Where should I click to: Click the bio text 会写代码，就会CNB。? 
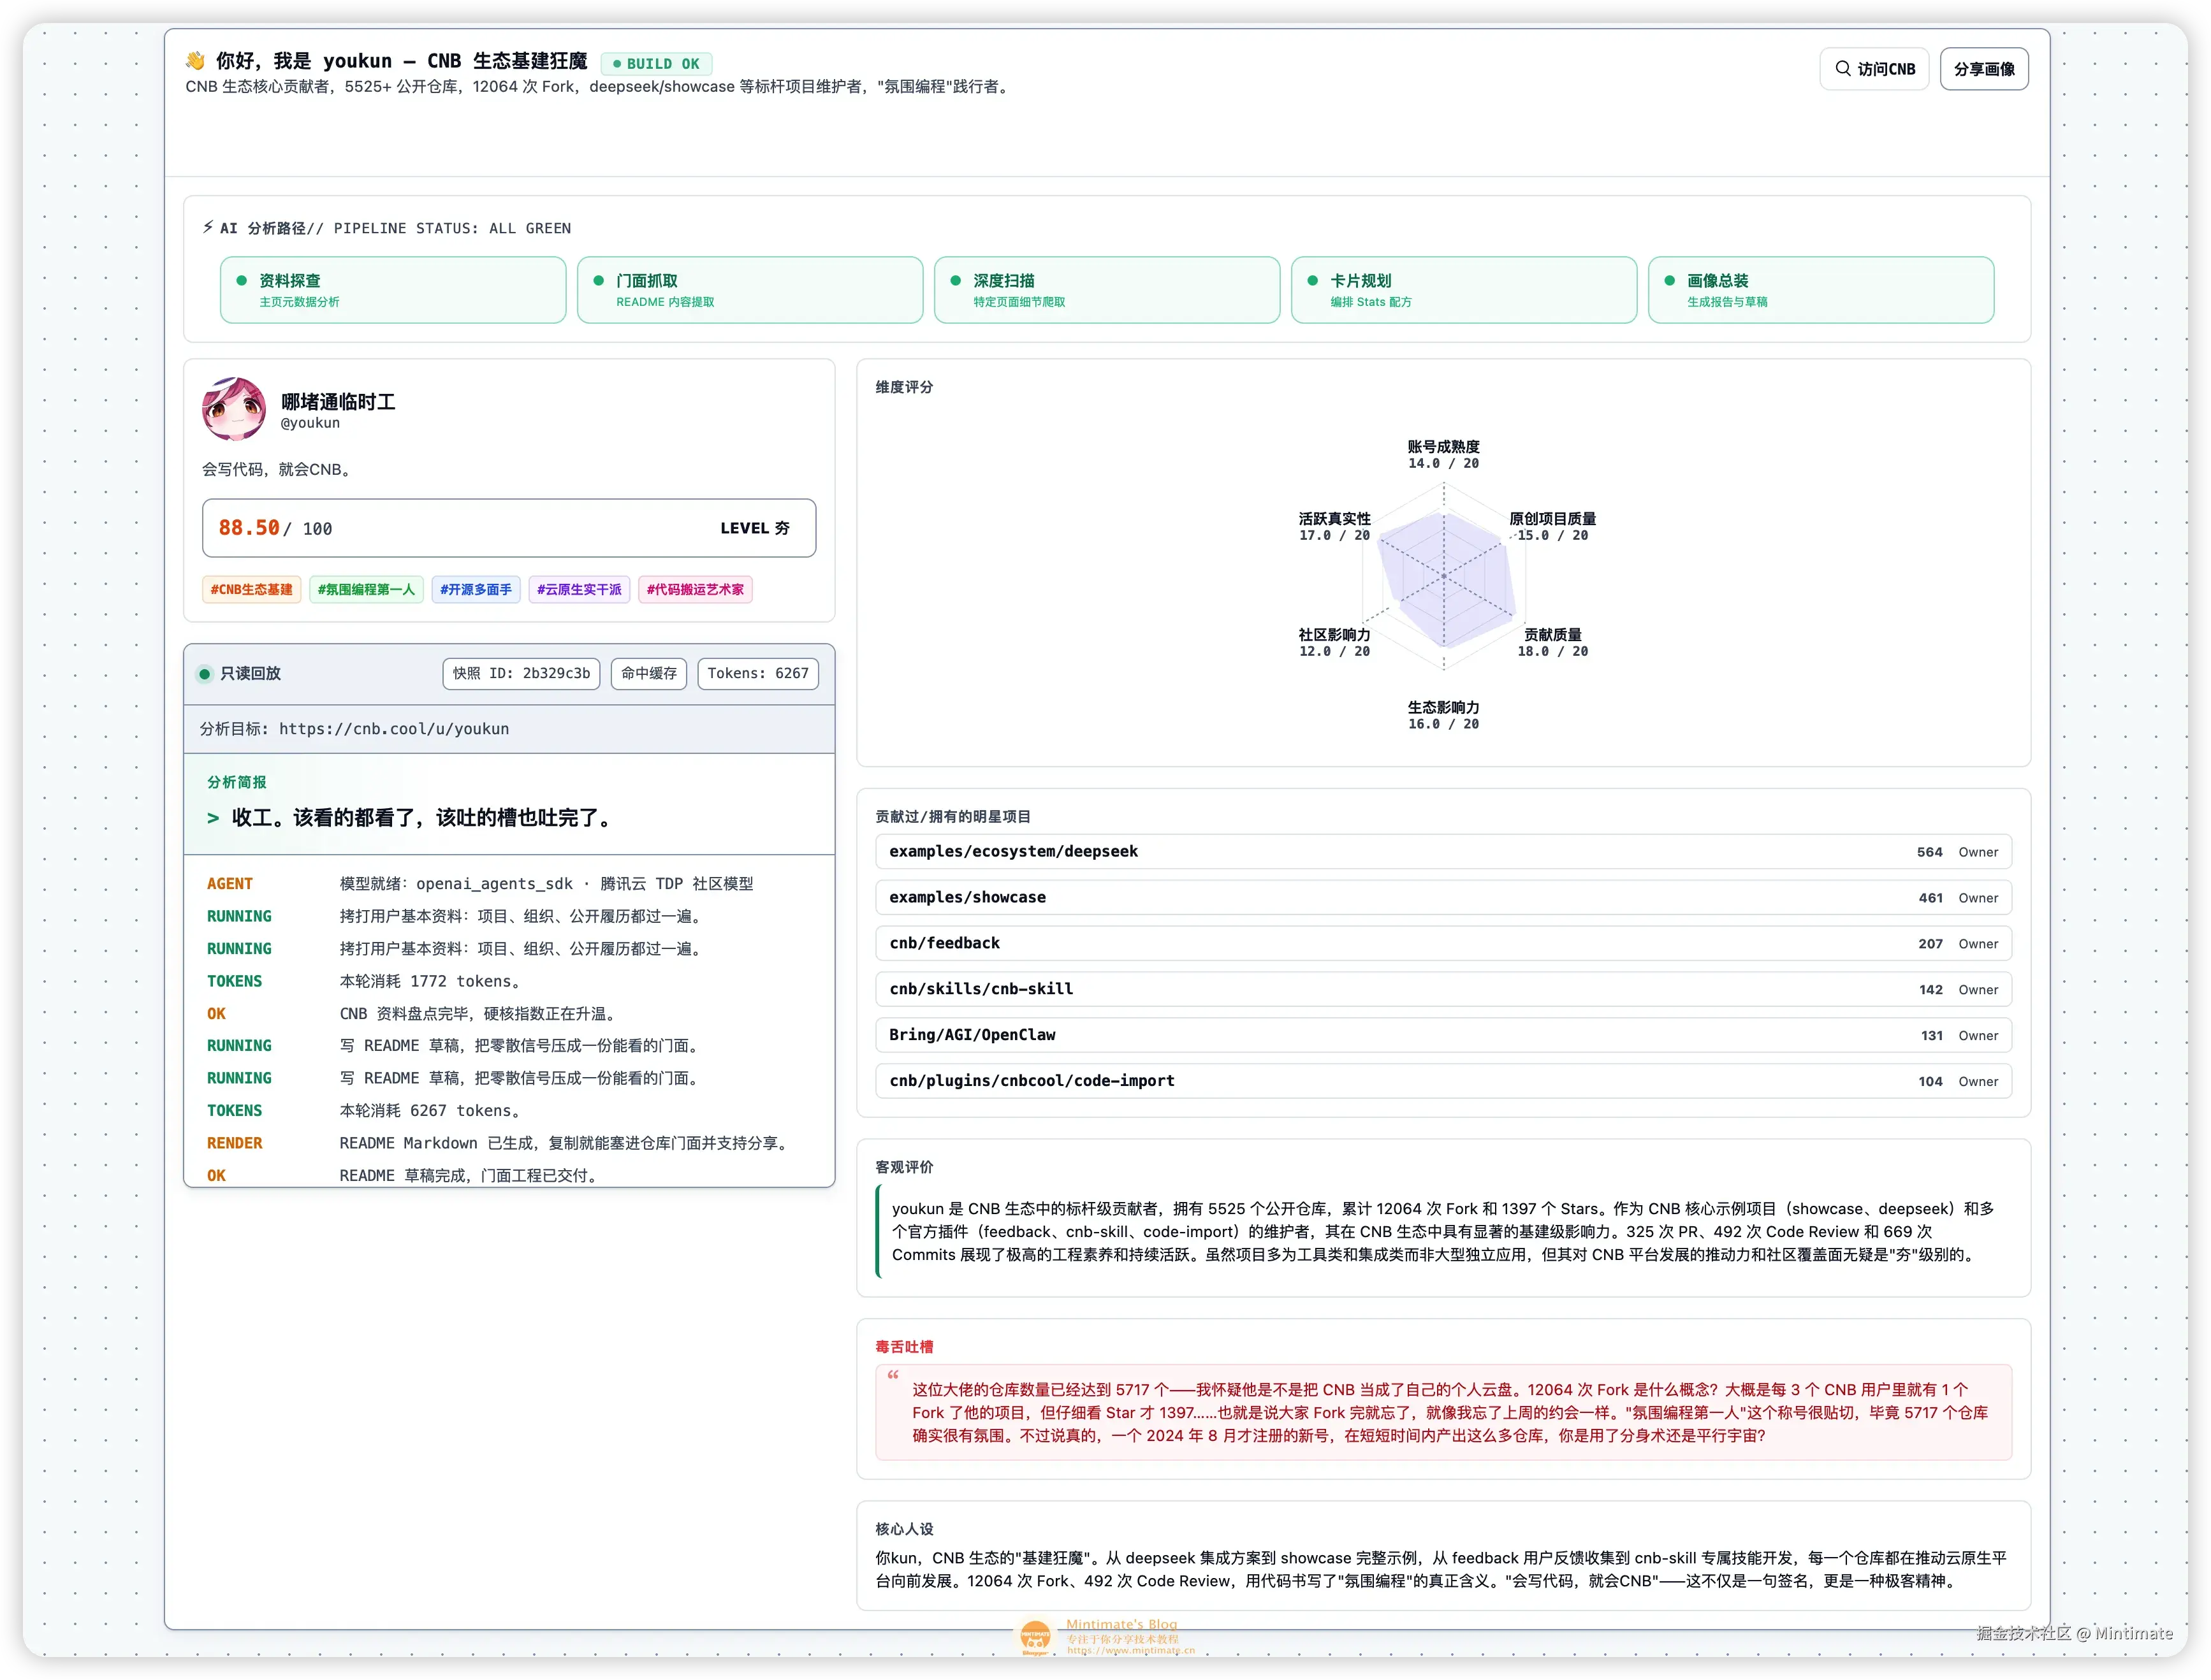coord(276,470)
